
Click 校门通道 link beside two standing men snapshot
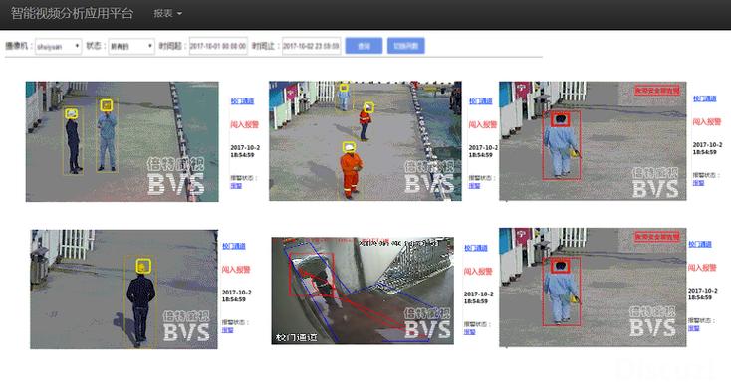pyautogui.click(x=242, y=101)
